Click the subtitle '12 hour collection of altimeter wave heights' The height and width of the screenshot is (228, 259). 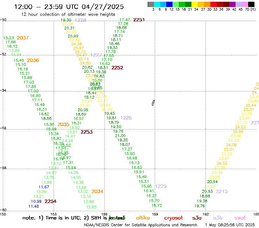coord(68,14)
